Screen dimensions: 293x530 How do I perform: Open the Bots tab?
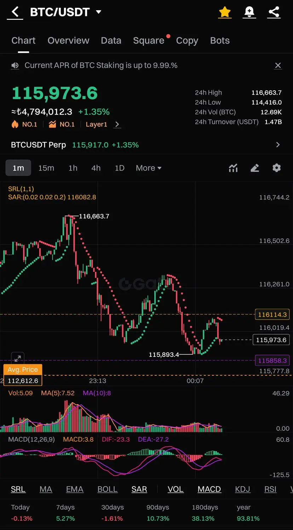(x=220, y=41)
